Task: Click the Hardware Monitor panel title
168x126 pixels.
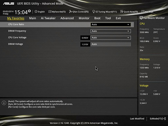Action: [x=154, y=18]
